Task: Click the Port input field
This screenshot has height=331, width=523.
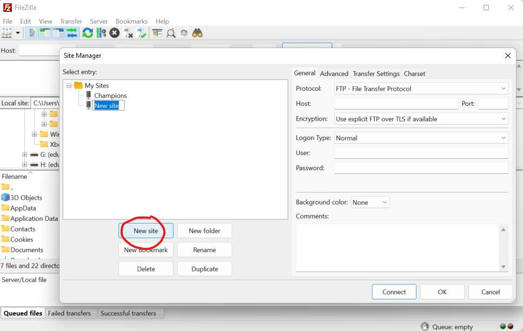Action: [x=493, y=104]
